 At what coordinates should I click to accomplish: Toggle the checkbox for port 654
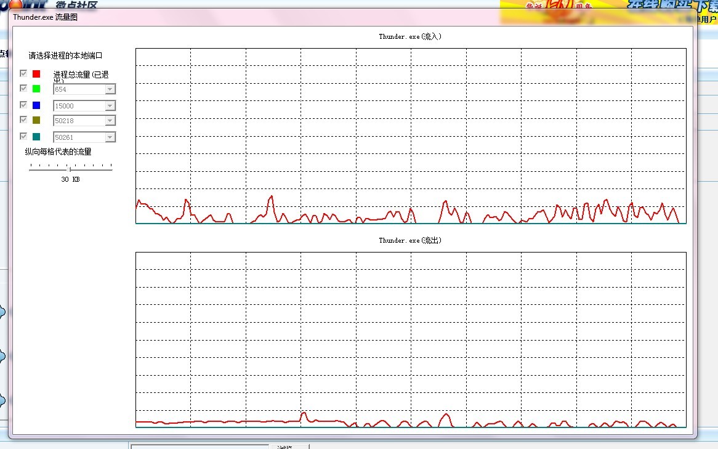[23, 89]
